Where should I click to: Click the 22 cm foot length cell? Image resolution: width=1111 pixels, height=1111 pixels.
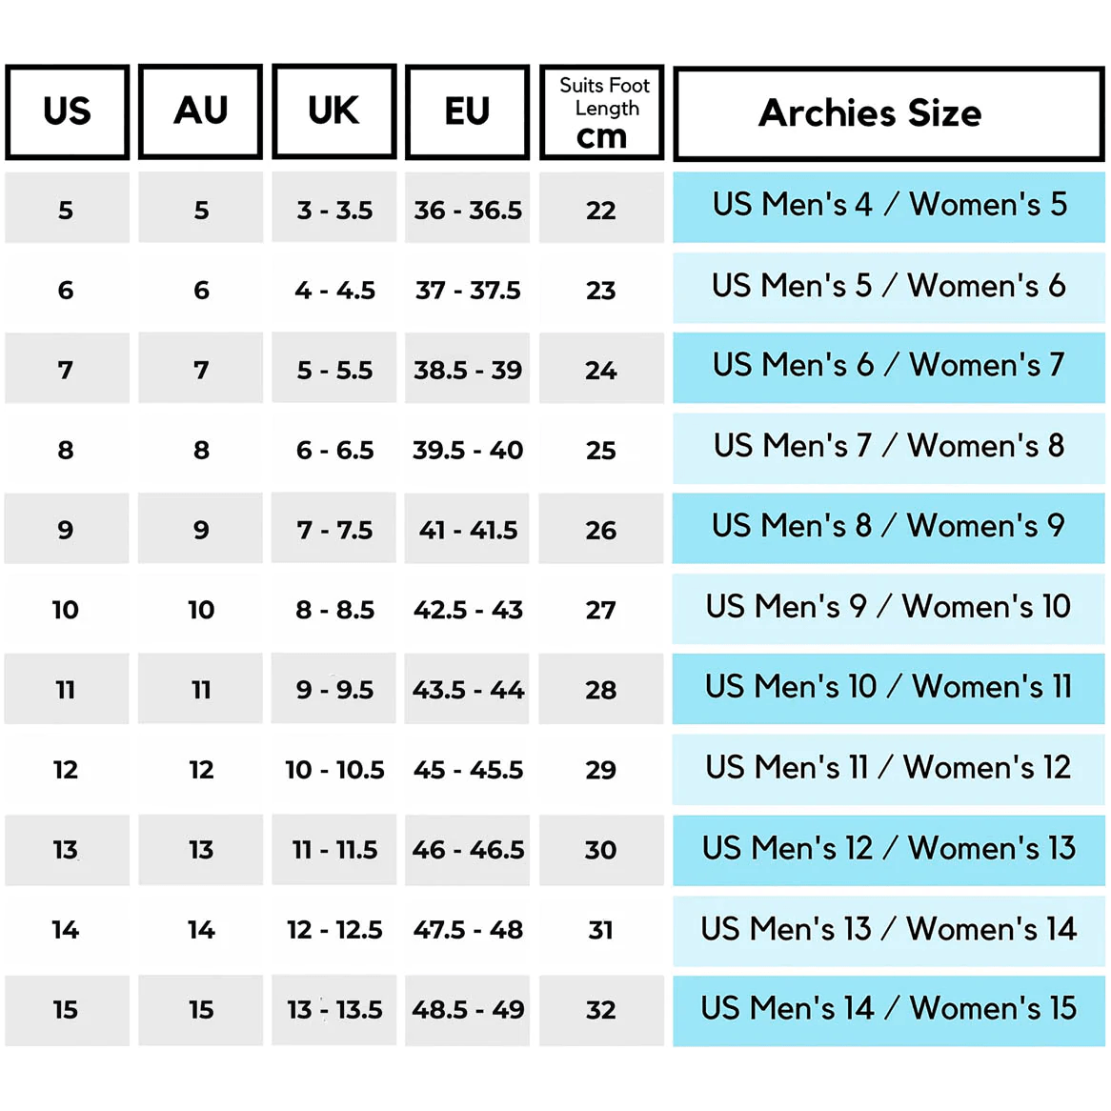tap(601, 210)
